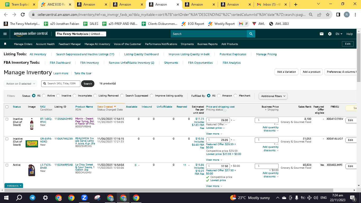The height and width of the screenshot is (203, 361).
Task: Open the Action on 0 selected dropdown
Action: [x=20, y=84]
